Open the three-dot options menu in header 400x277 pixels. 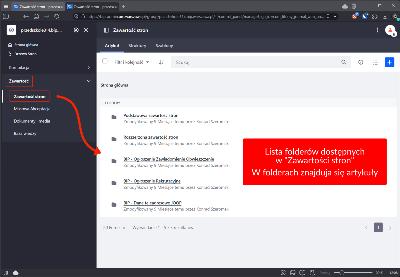(377, 30)
